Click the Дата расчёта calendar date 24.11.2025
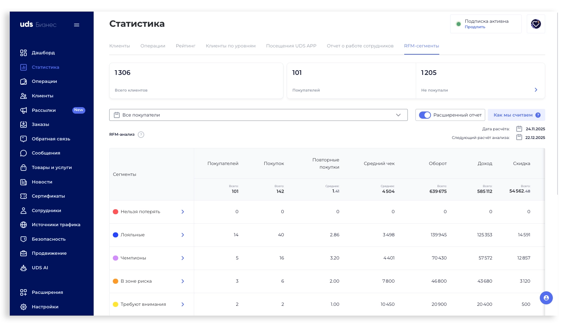568x325 pixels. pyautogui.click(x=535, y=129)
